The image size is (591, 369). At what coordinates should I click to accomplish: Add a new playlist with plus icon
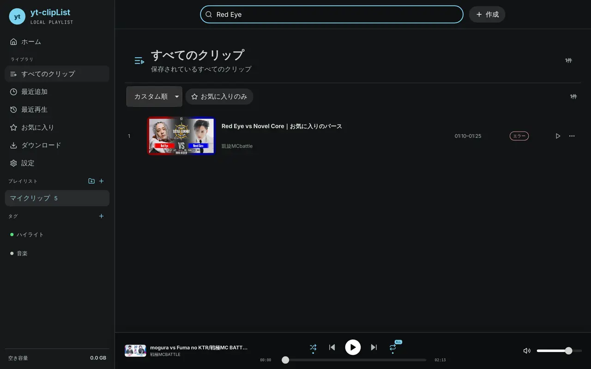[x=102, y=181]
